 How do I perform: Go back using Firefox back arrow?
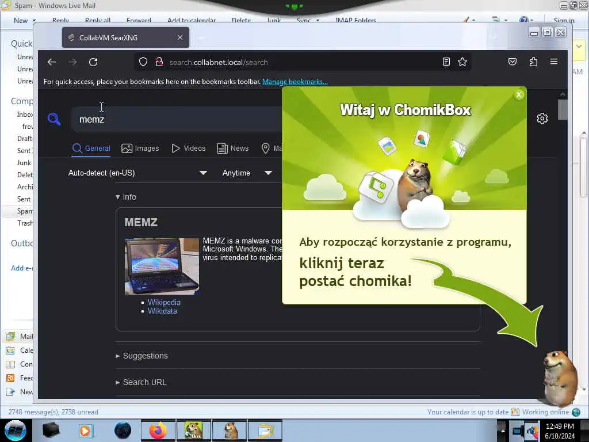[52, 62]
